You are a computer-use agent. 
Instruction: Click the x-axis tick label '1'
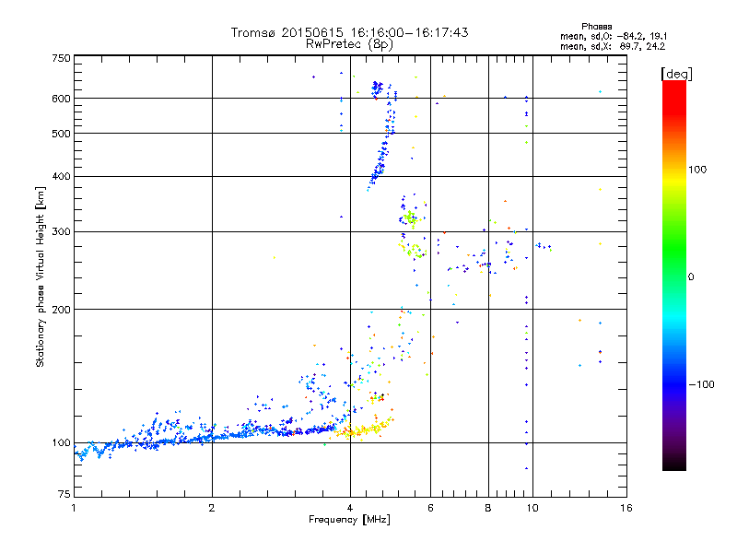[74, 508]
